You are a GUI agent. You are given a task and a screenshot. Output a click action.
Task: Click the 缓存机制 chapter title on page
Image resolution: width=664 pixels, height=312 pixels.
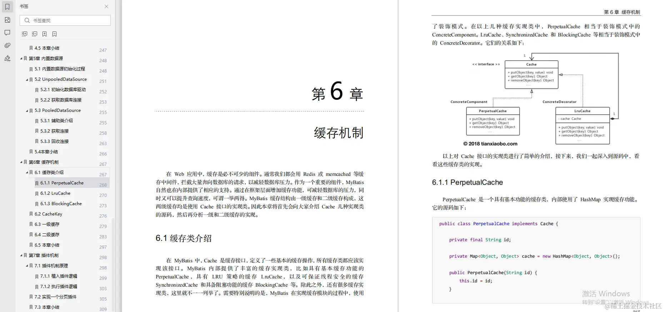tap(339, 133)
